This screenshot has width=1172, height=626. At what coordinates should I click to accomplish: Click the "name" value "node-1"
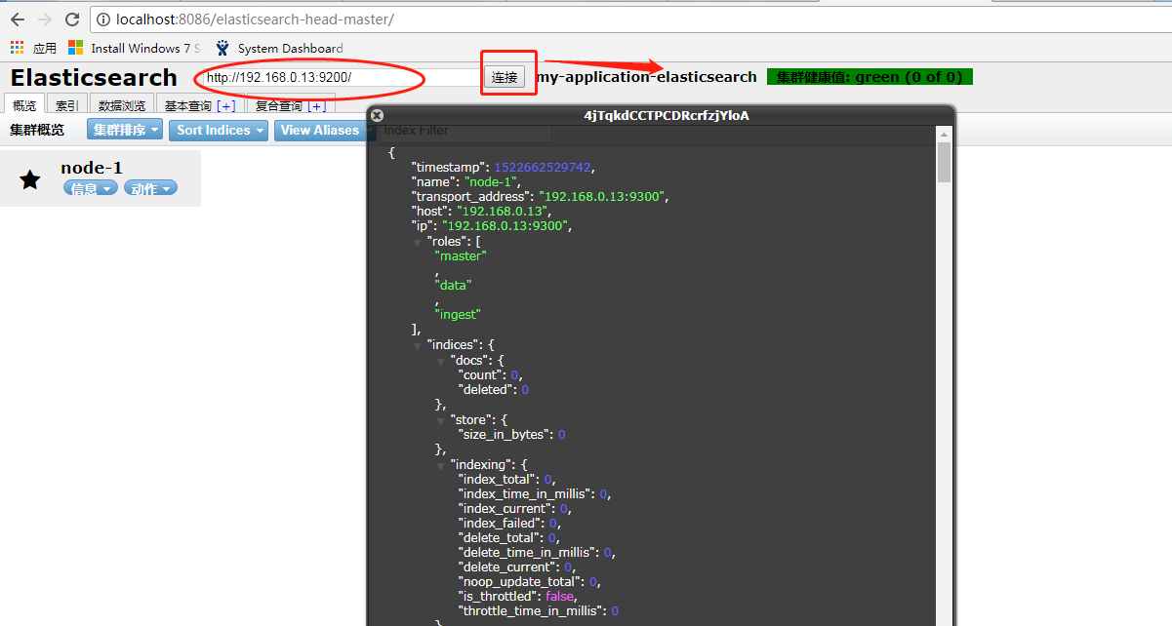492,181
